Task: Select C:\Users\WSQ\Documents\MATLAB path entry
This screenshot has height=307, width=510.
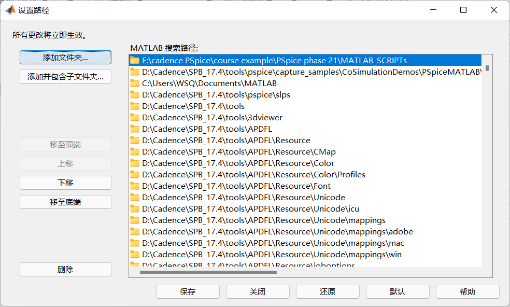Action: pyautogui.click(x=305, y=83)
